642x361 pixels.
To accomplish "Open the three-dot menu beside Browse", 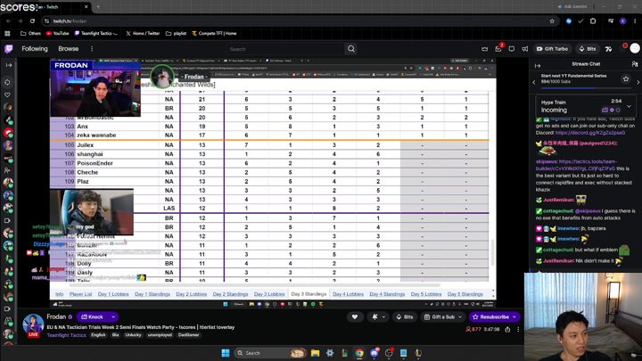I will click(x=92, y=49).
